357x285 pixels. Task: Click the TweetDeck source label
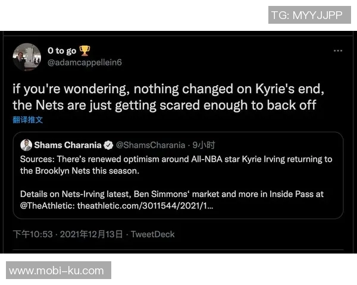[x=153, y=234]
